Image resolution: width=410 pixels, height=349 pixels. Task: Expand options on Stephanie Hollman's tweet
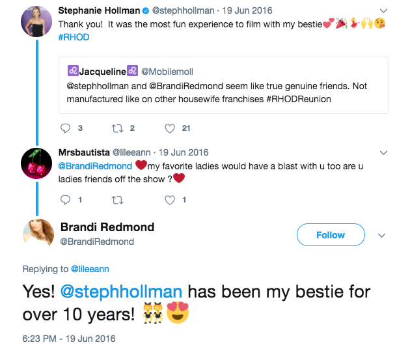coord(383,11)
